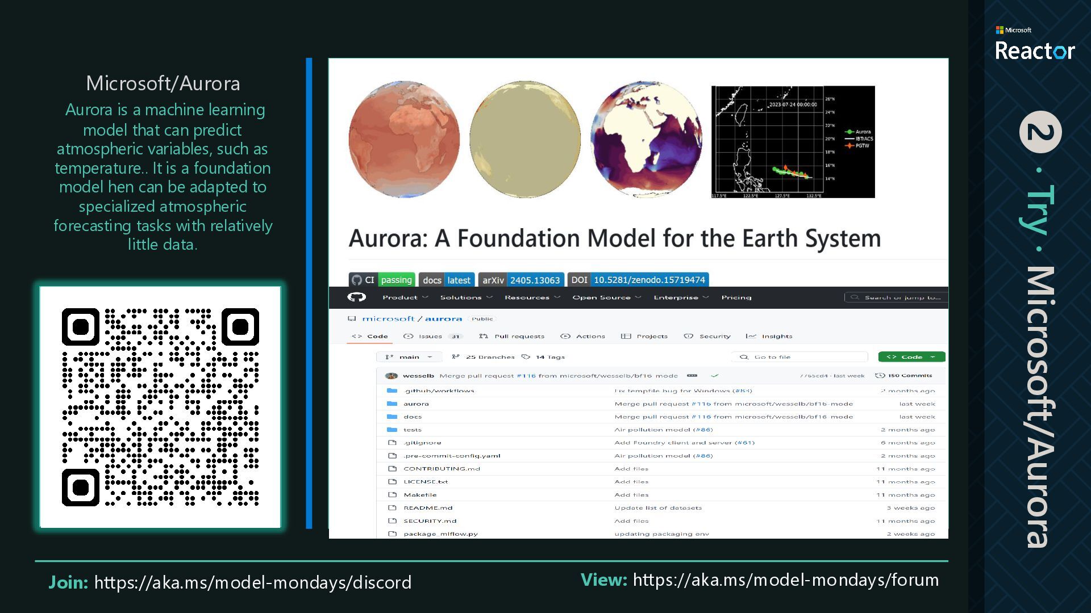Click the tag icon beside 14 Tags
1091x613 pixels.
click(526, 357)
